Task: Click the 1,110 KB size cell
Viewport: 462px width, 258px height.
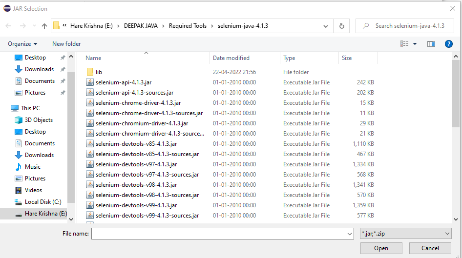Action: point(363,143)
